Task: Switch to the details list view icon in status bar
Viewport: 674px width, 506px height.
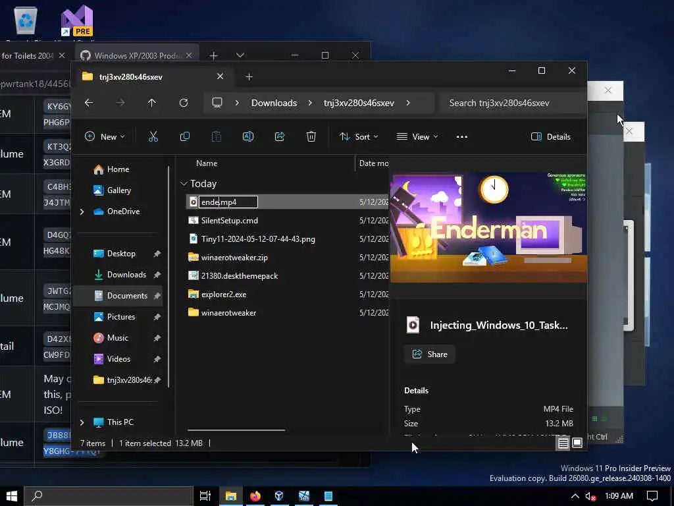Action: 563,443
